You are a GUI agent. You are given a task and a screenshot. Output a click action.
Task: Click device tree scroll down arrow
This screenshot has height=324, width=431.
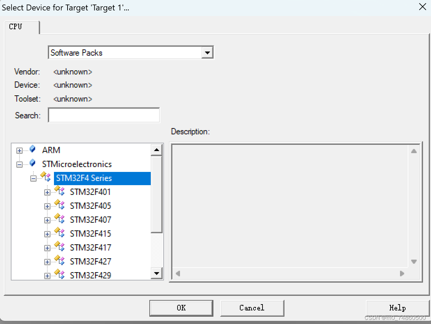(157, 274)
